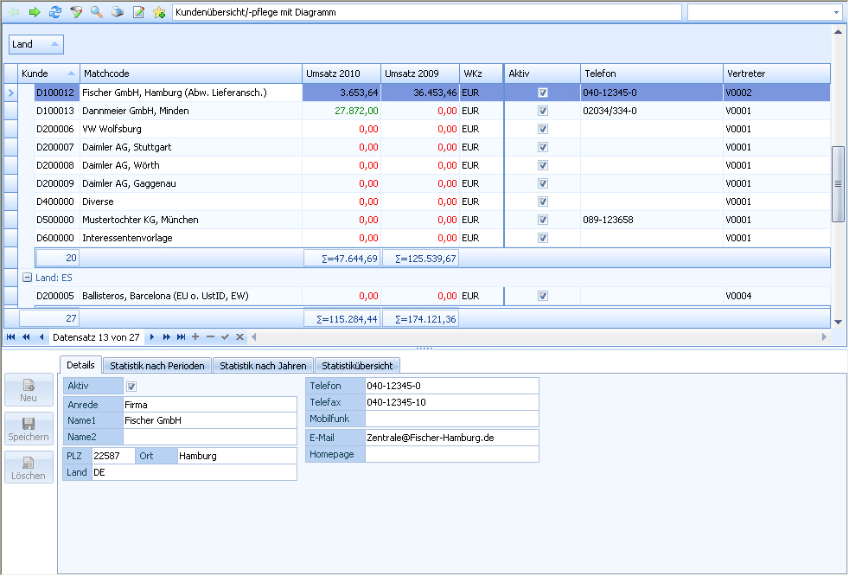This screenshot has height=576, width=849.
Task: Click the magnifying glass search icon
Action: click(x=97, y=12)
